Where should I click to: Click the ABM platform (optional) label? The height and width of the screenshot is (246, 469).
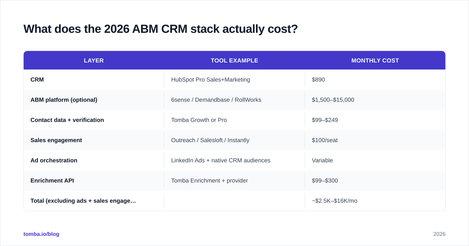[x=64, y=100]
